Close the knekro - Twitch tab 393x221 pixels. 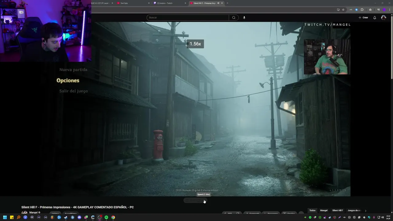(x=185, y=3)
